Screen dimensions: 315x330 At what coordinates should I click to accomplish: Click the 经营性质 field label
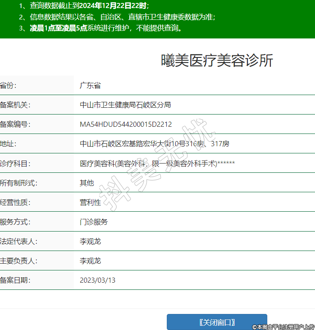click(15, 202)
